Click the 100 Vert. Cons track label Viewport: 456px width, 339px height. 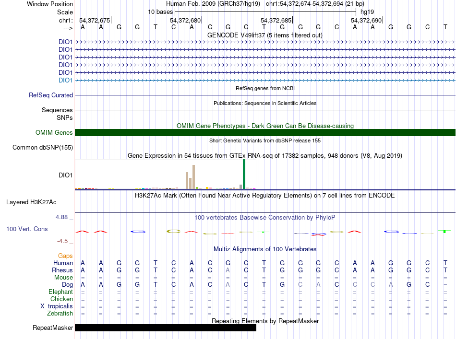(27, 229)
